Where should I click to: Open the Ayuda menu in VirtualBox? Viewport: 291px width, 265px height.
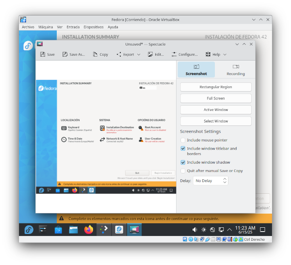tap(113, 27)
